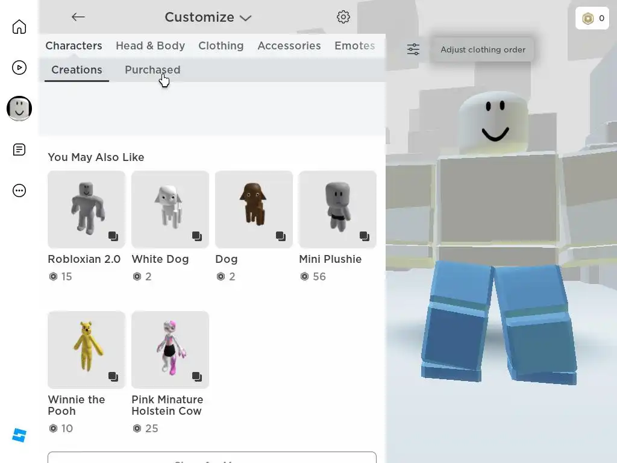Image resolution: width=617 pixels, height=463 pixels.
Task: Select the Winnie the Pooh thumbnail
Action: coord(87,350)
